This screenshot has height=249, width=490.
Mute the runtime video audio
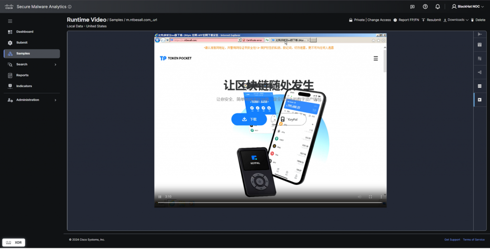click(x=359, y=196)
